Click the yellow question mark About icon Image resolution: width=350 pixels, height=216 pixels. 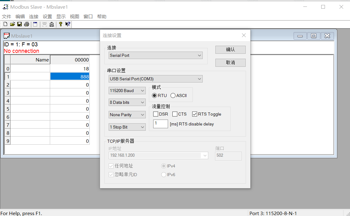(x=61, y=24)
